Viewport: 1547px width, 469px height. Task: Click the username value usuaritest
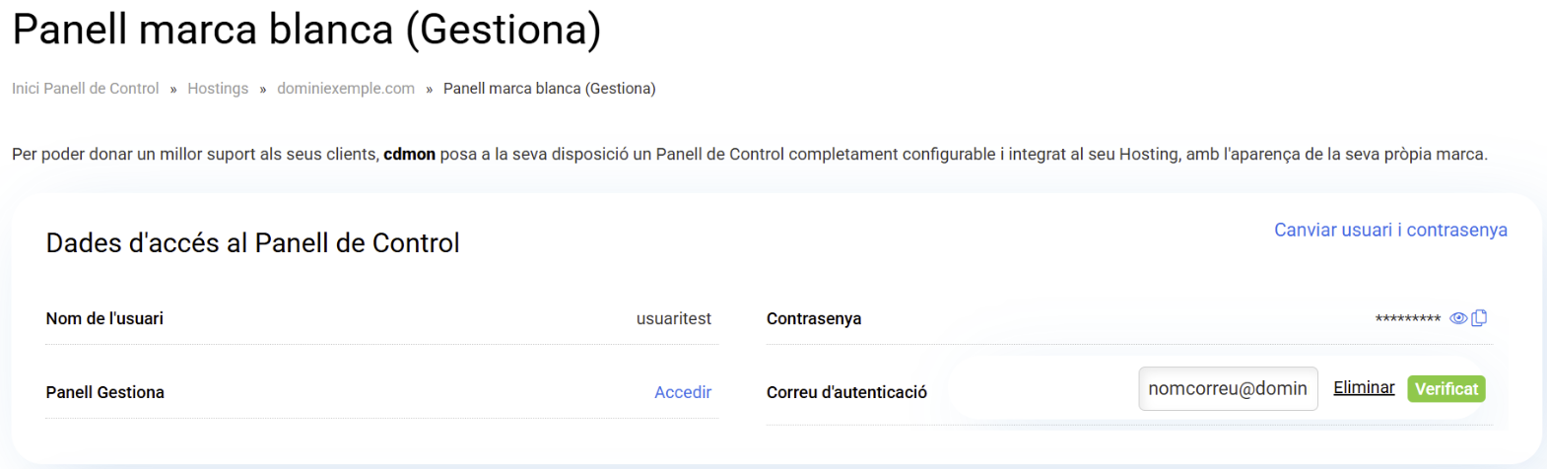(x=674, y=318)
